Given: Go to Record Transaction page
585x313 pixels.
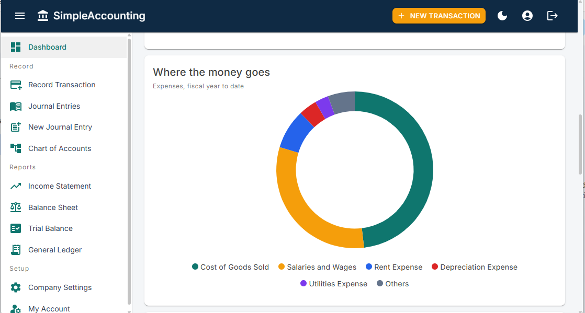Looking at the screenshot, I should point(64,85).
